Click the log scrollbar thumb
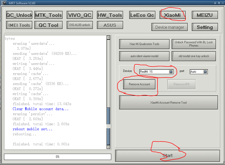The image size is (225, 165). pos(108,126)
